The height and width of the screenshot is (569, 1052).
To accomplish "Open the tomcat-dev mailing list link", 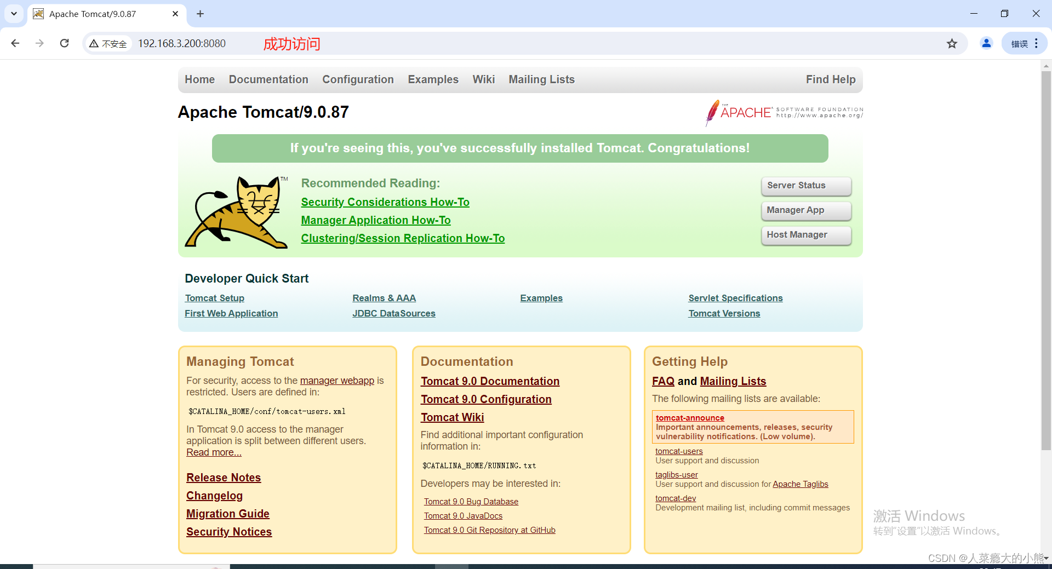I will tap(676, 498).
